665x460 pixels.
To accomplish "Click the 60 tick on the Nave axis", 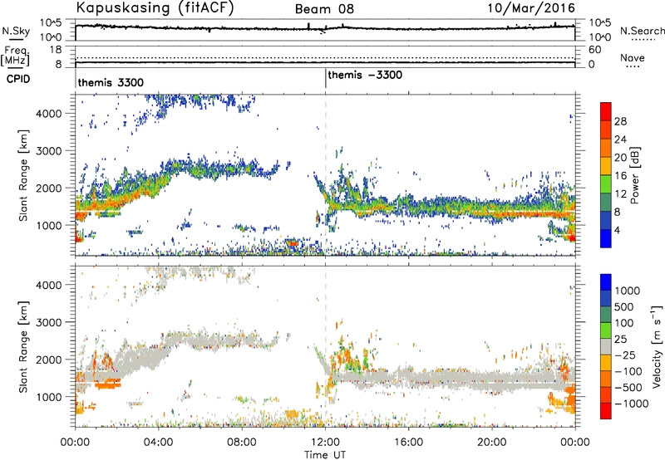I will point(594,50).
